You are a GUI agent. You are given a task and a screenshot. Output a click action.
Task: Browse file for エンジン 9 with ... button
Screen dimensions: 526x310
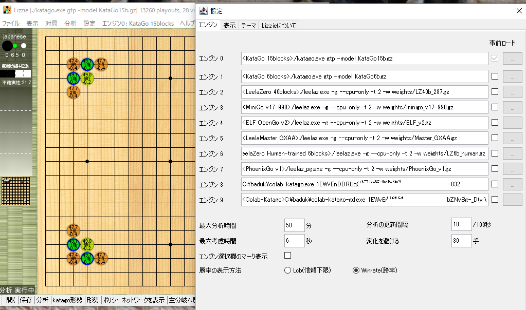512,200
